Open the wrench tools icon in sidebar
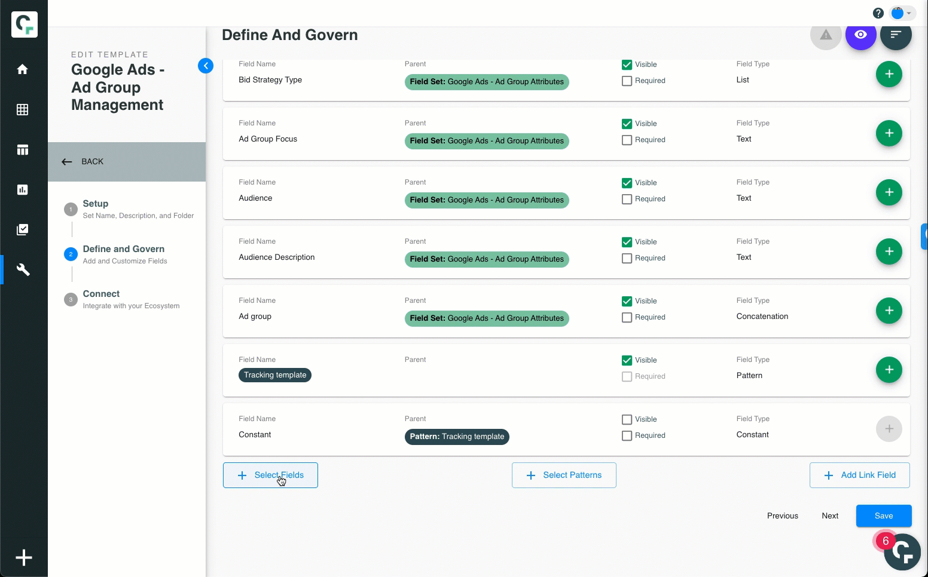 tap(23, 269)
